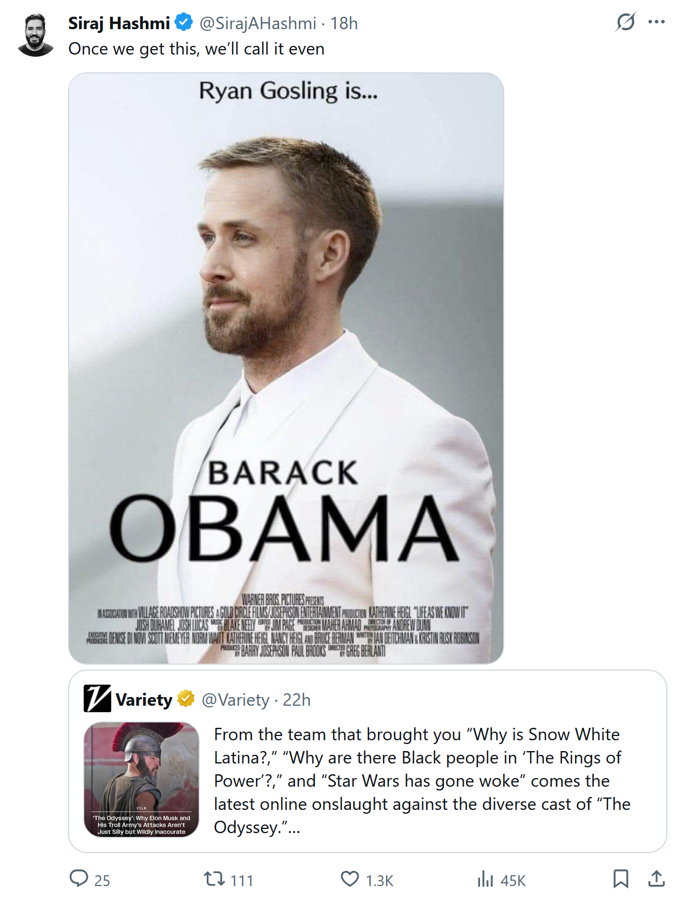This screenshot has height=899, width=683.
Task: Click the @Variety handle in quote
Action: coord(235,700)
